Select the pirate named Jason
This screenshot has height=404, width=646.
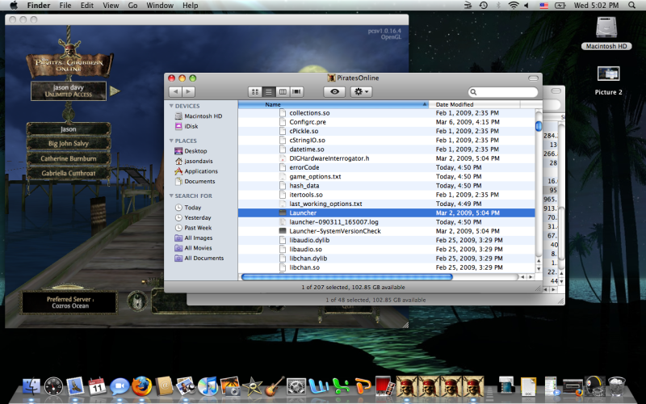pos(69,129)
